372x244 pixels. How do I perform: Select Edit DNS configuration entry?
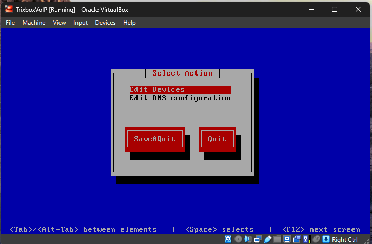pyautogui.click(x=180, y=98)
